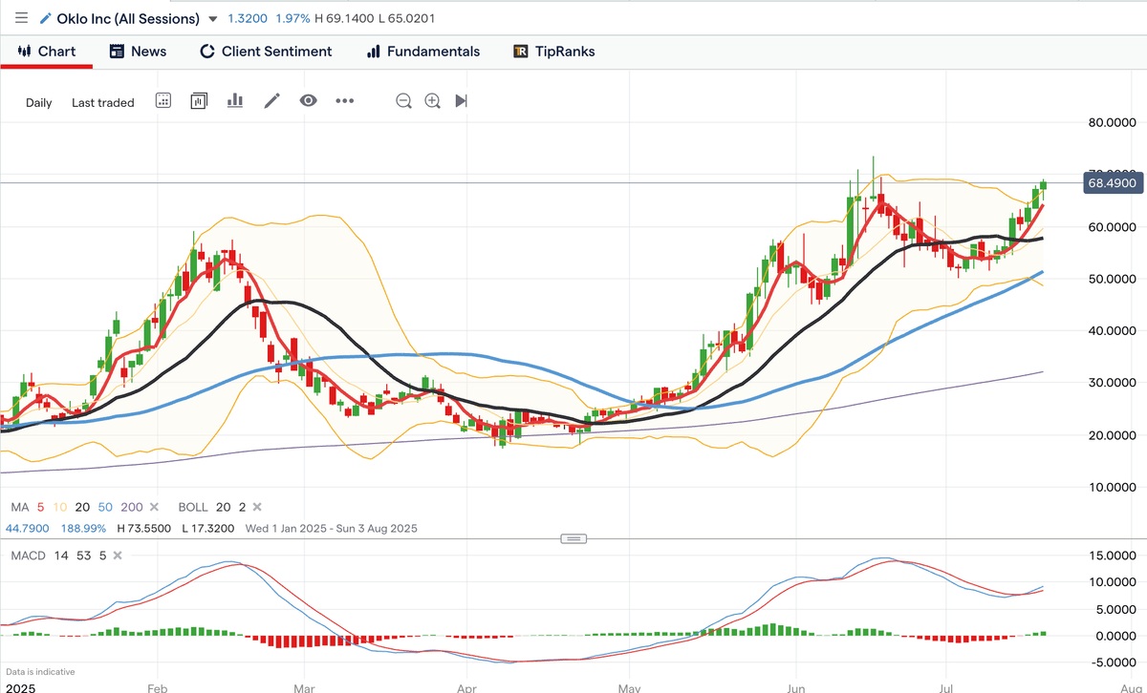Click the L 65.0201 header low value
This screenshot has height=693, width=1147.
point(405,19)
